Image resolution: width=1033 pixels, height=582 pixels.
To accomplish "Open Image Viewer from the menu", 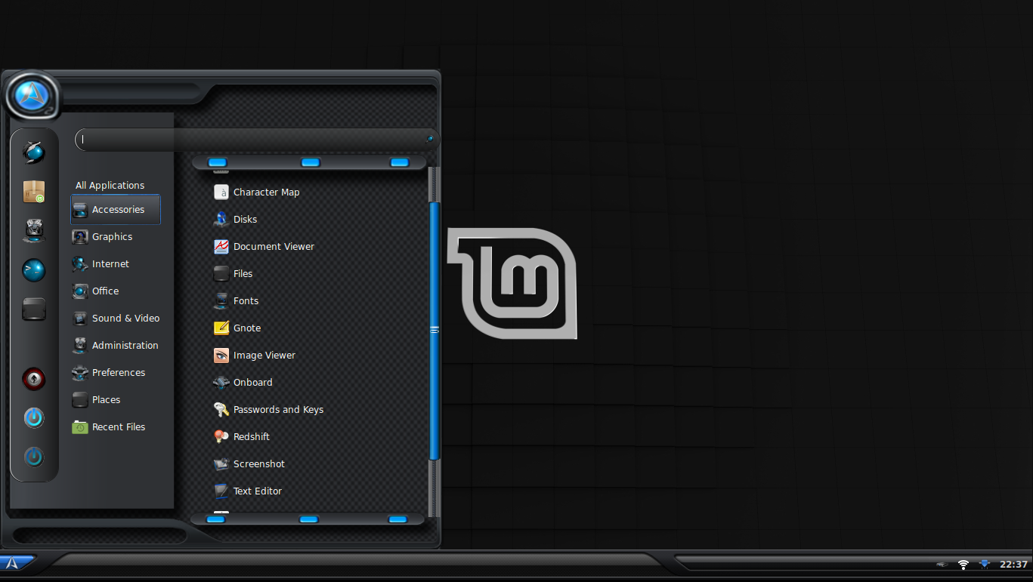I will coord(264,356).
